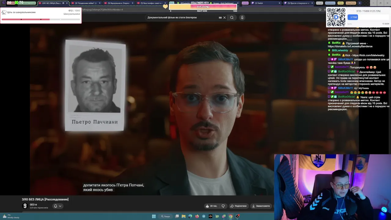The width and height of the screenshot is (391, 220).
Task: Open the donatello.to donation link in chat
Action: click(x=350, y=46)
